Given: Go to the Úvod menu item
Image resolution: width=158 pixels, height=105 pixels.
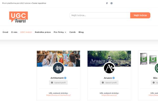Looking at the screenshot, I should point(5,32).
